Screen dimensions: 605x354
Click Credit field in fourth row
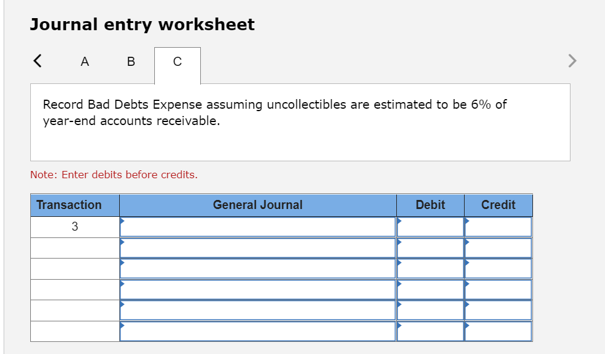point(499,290)
